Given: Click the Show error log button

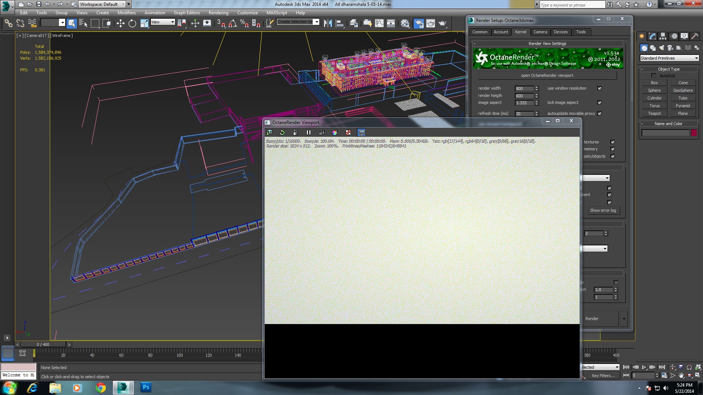Looking at the screenshot, I should coord(603,210).
